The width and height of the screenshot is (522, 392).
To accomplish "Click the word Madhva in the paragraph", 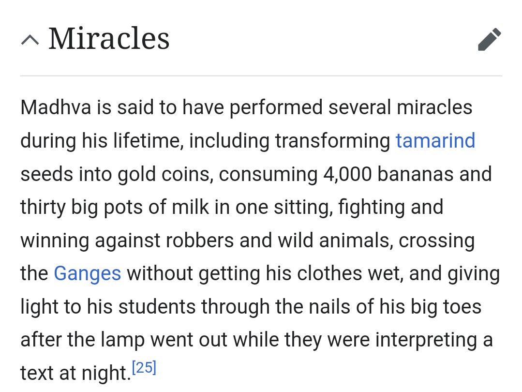I will click(x=56, y=107).
